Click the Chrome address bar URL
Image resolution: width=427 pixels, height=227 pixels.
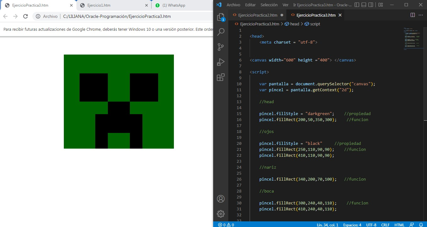pos(117,16)
